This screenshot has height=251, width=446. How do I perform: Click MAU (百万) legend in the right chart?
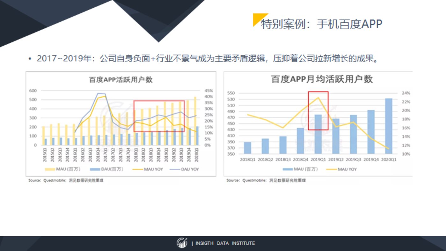point(300,169)
